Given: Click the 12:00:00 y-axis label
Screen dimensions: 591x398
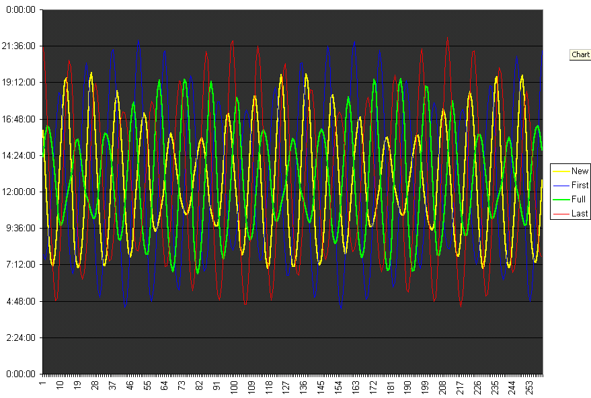Looking at the screenshot, I should coord(18,192).
